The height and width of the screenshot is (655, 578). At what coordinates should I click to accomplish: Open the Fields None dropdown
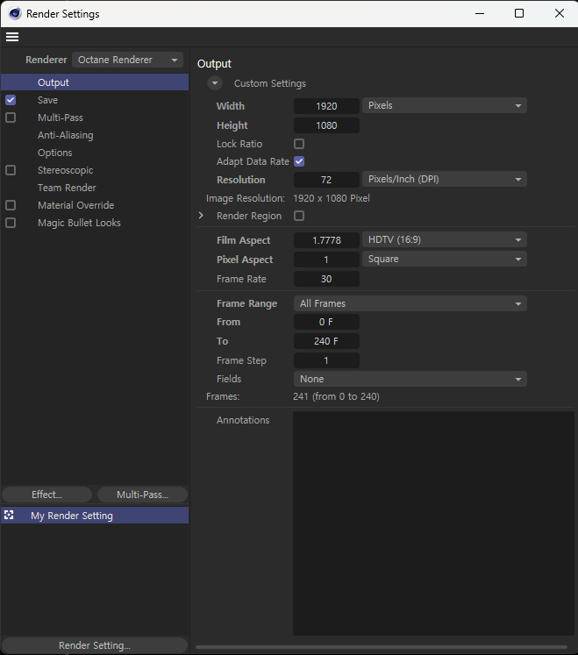[x=410, y=379]
